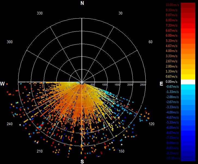Image resolution: width=198 pixels, height=164 pixels.
Task: Pick the cyan -0.67m/s color band
Action: tap(188, 87)
